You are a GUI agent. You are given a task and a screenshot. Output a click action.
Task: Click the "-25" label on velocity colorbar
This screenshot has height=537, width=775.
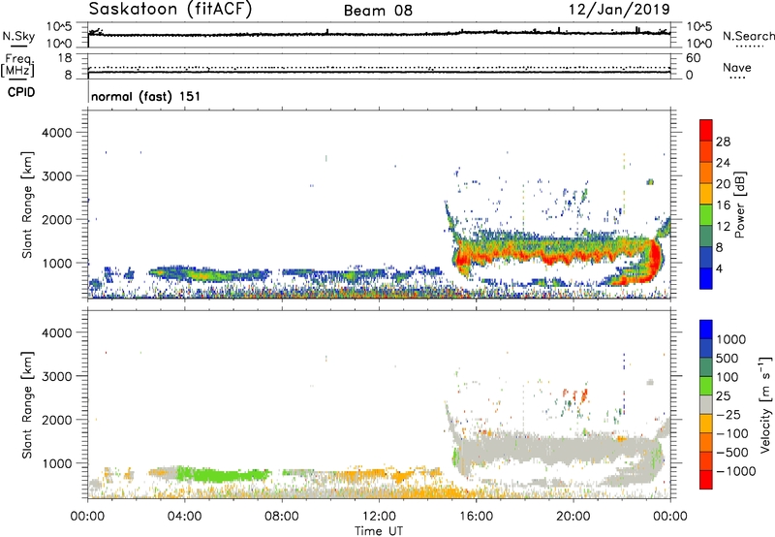728,415
